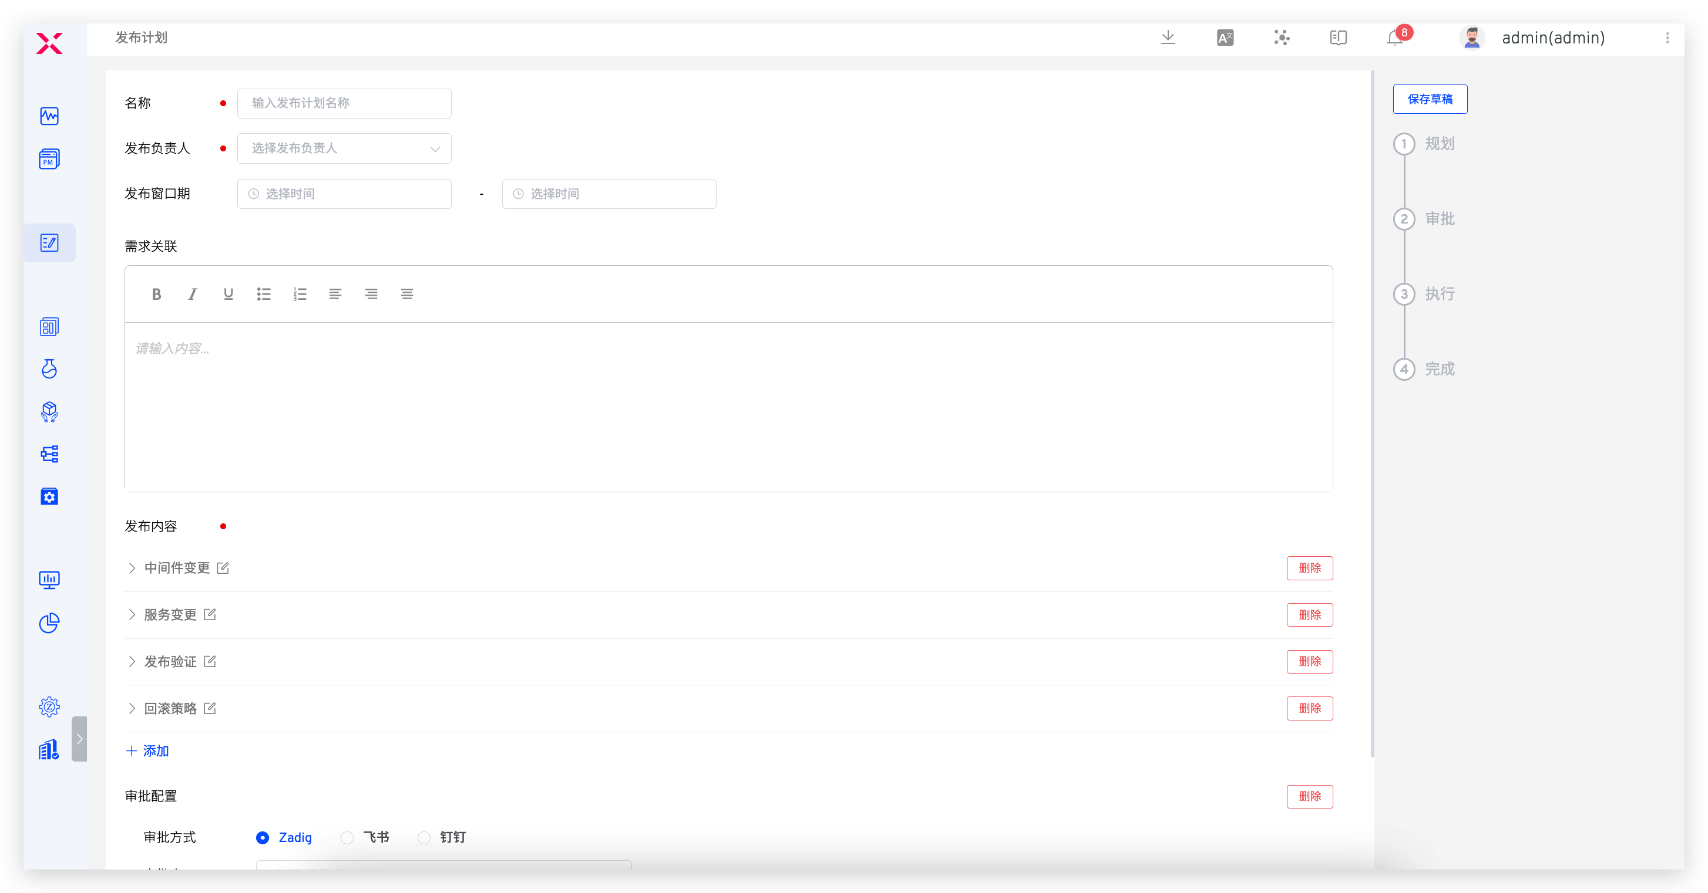Switch language with the translate icon
Screen dimensions: 1708x893
[x=1225, y=38]
